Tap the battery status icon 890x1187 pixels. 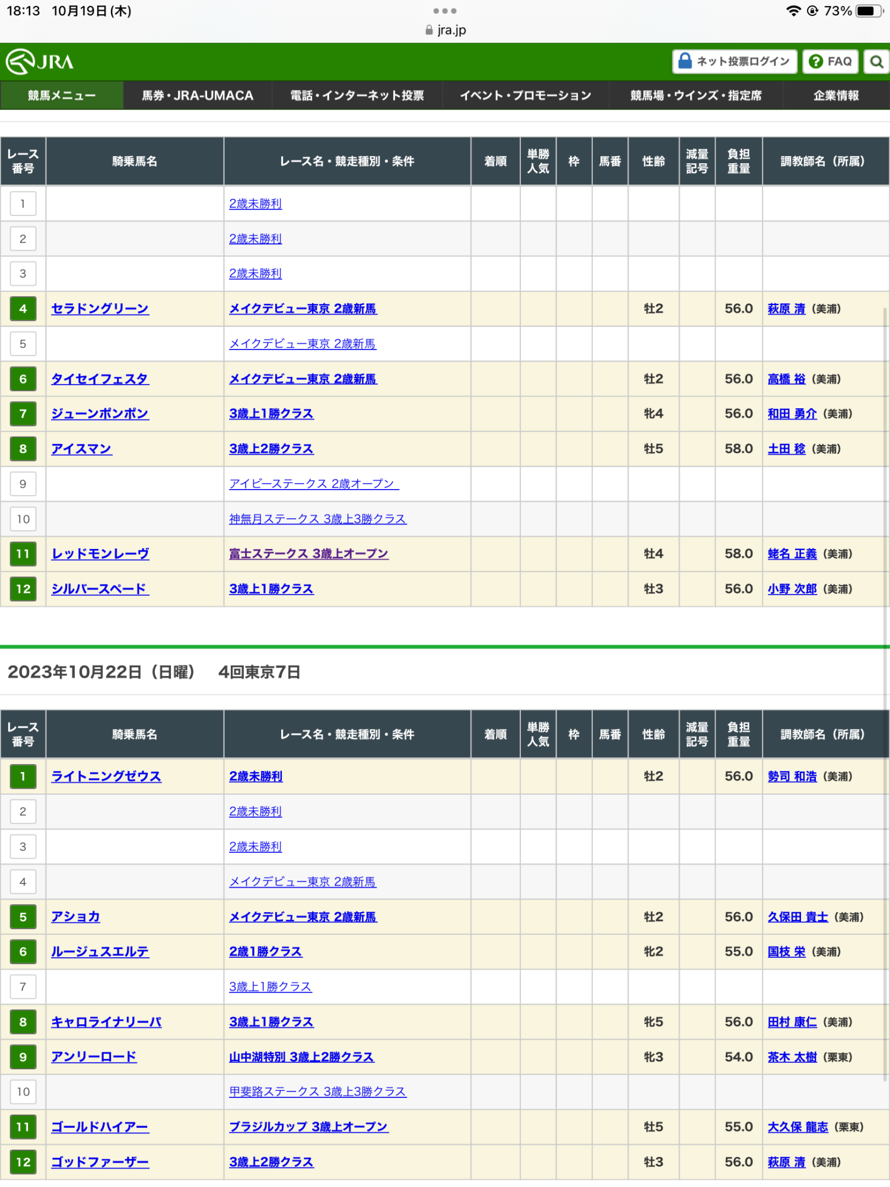click(x=869, y=11)
